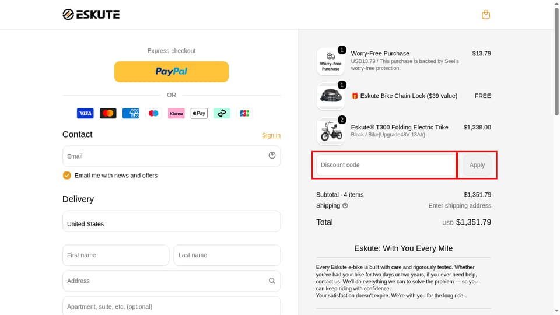The height and width of the screenshot is (315, 560).
Task: Pay with PayPal express checkout
Action: pyautogui.click(x=171, y=72)
